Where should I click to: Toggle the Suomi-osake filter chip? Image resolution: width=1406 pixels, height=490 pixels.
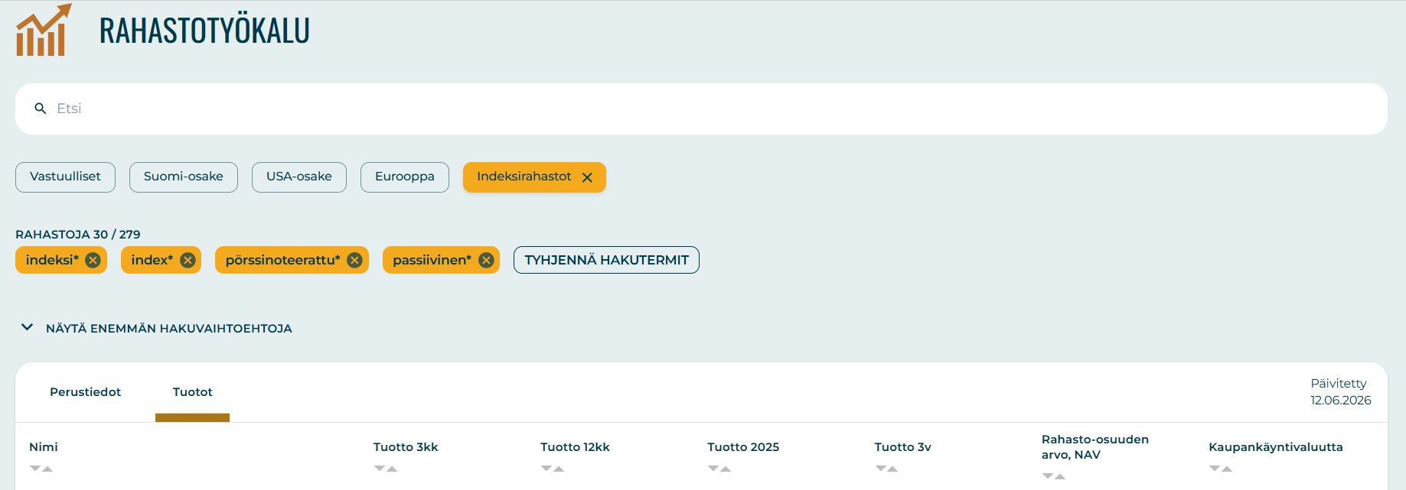(x=184, y=177)
